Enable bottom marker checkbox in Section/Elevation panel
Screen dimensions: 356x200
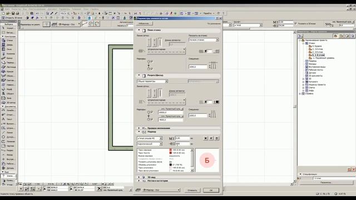click(152, 119)
